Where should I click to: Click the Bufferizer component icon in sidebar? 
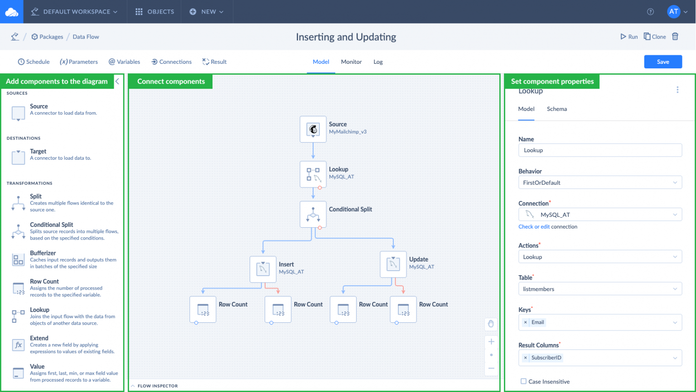[x=18, y=260]
